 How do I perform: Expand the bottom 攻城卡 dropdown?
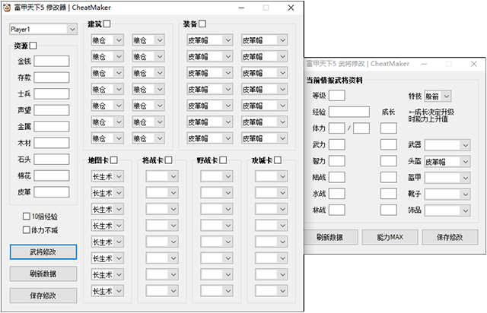[271, 291]
